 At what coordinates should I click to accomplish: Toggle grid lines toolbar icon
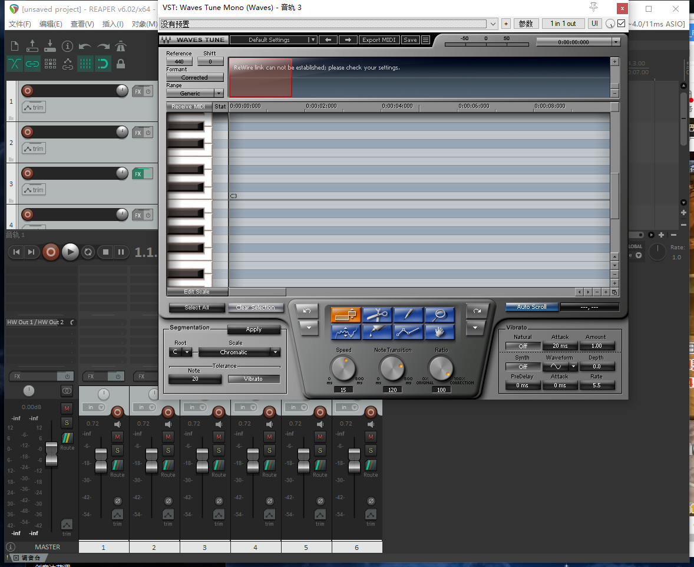click(85, 64)
